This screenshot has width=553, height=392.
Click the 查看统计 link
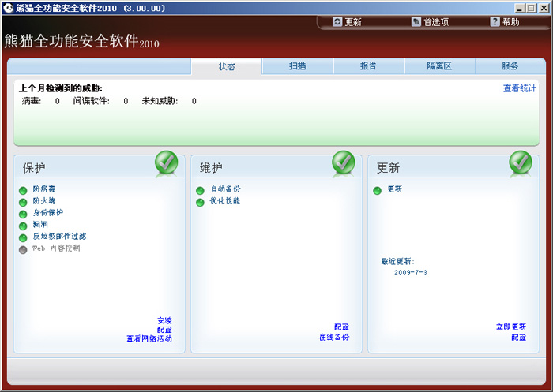point(520,88)
